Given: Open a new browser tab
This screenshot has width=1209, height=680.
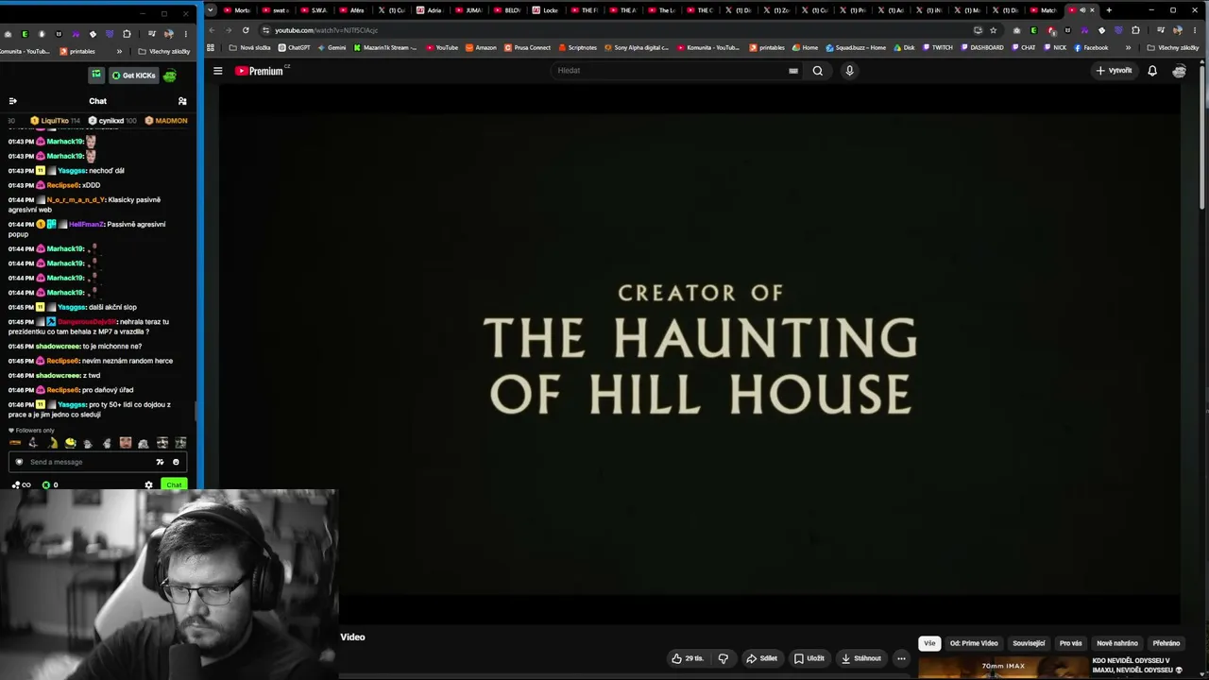Looking at the screenshot, I should 1109,10.
